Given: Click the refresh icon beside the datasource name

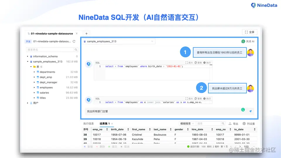Looking at the screenshot, I should (74, 41).
